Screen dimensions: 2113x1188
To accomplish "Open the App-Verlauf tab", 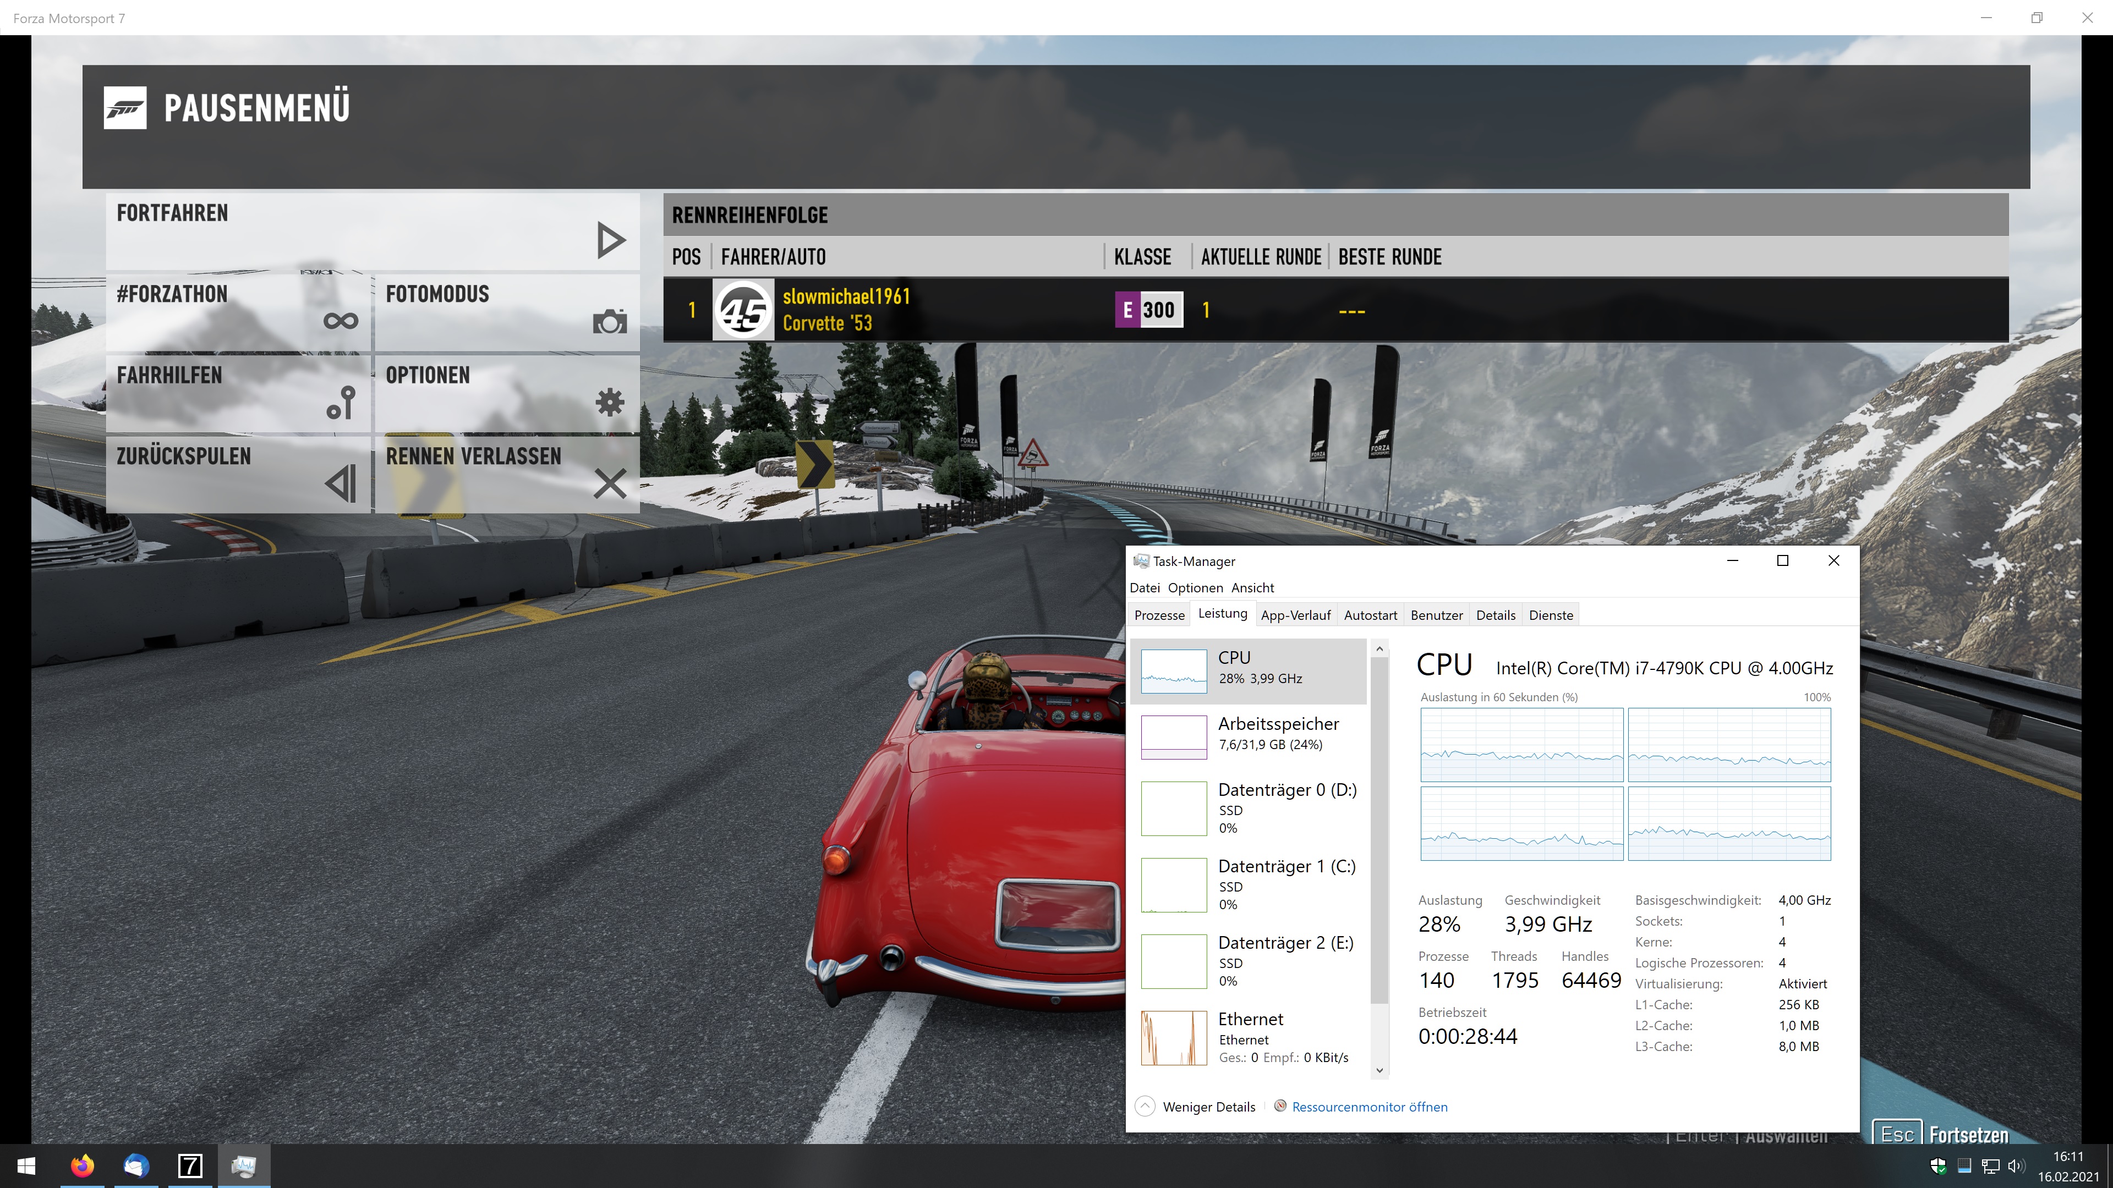I will point(1295,615).
